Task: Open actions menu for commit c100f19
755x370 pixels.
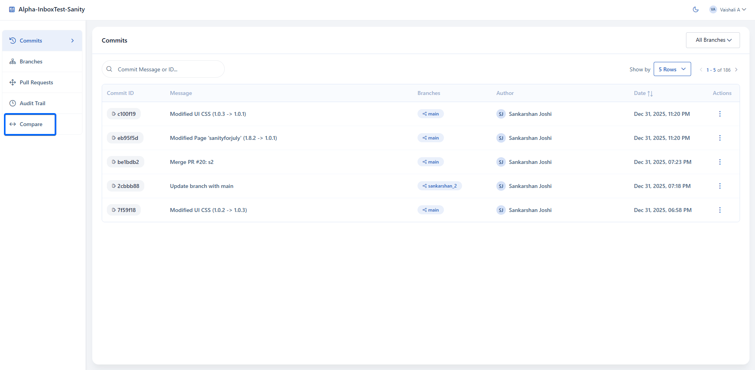Action: click(720, 114)
